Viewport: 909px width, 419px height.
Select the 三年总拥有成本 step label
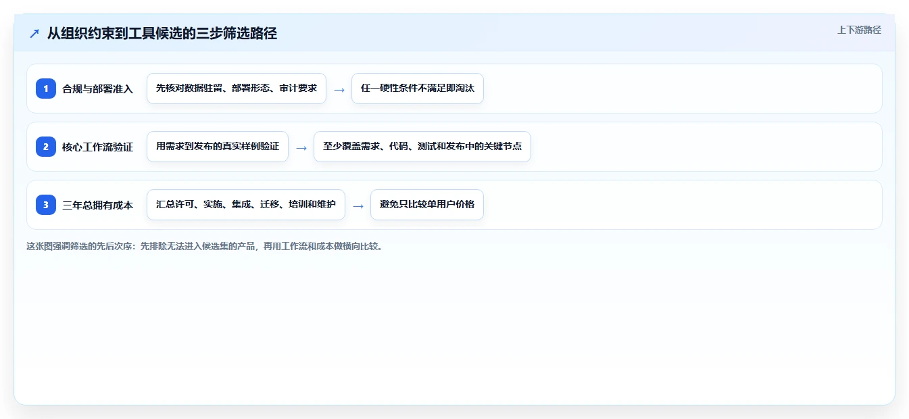click(97, 205)
